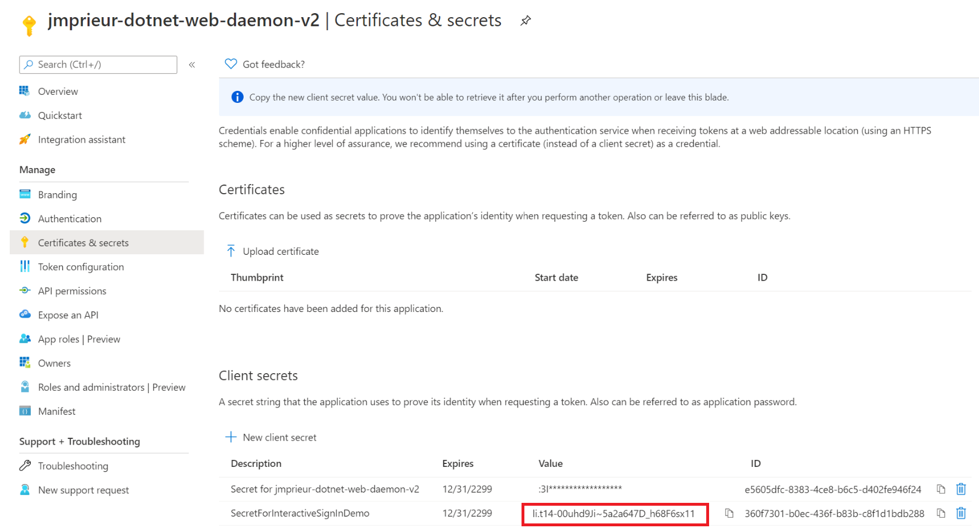
Task: Open API permissions
Action: click(x=72, y=291)
